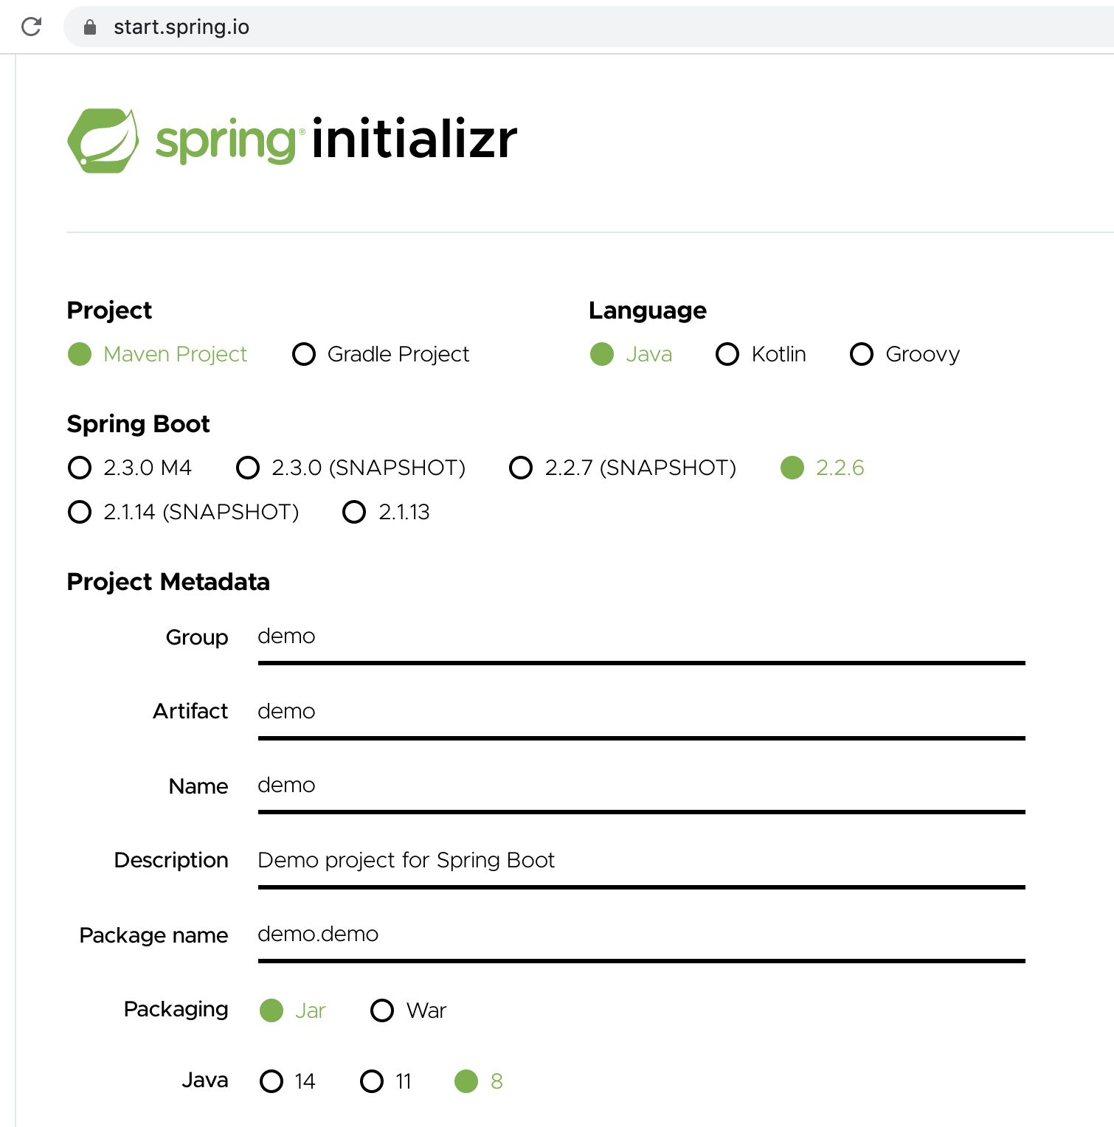The image size is (1114, 1127).
Task: Select Gradle Project option
Action: point(381,354)
